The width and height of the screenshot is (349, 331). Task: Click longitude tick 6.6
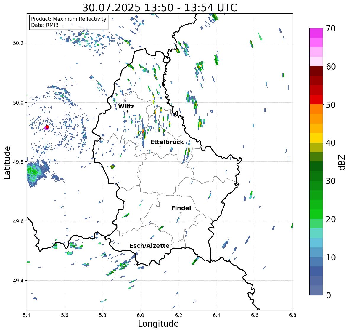tap(255, 315)
